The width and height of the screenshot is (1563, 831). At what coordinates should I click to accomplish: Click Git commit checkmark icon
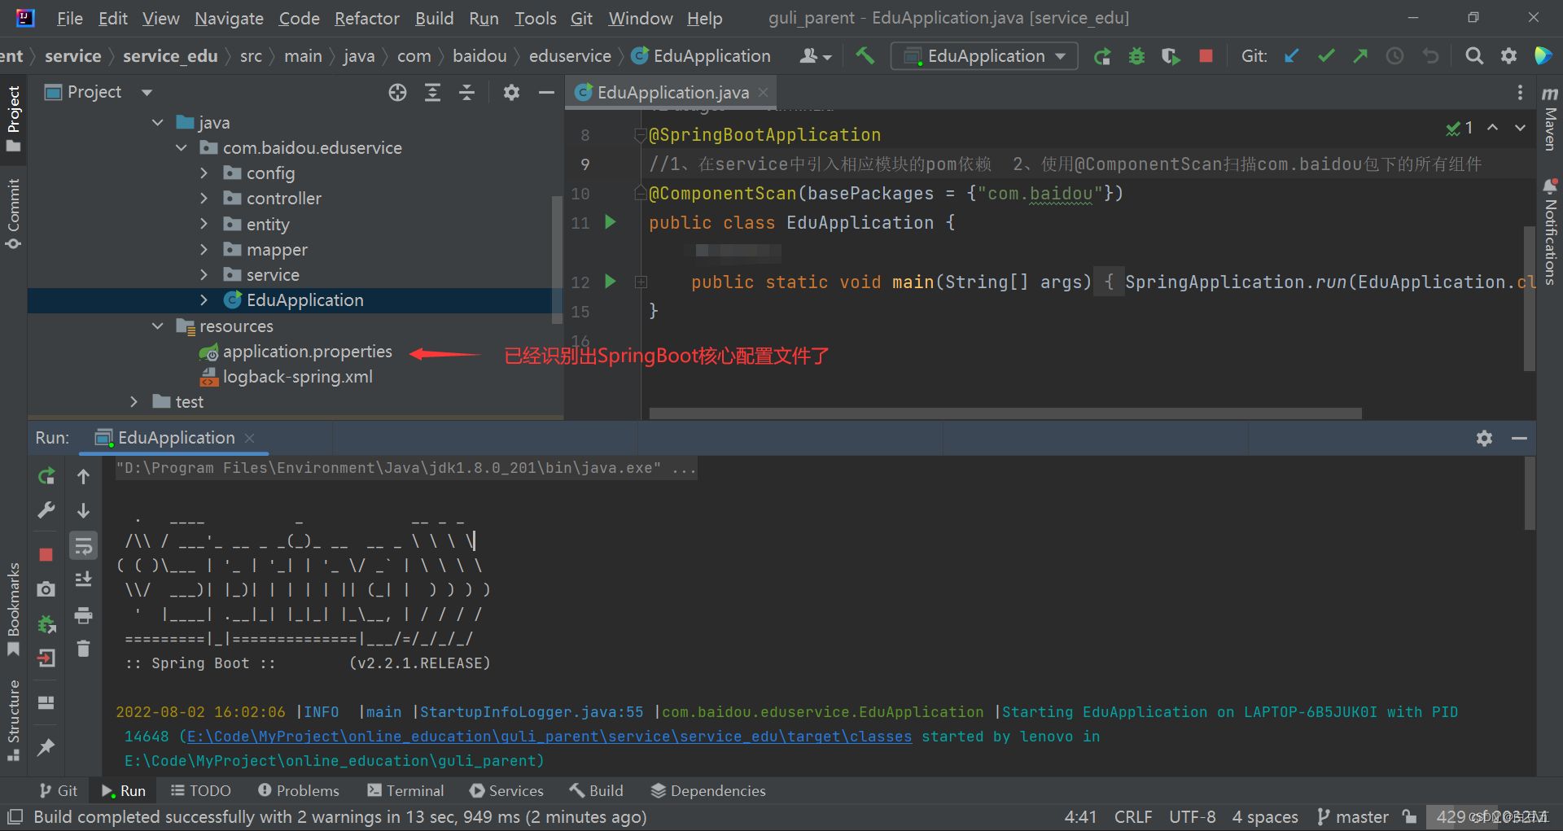[1326, 56]
